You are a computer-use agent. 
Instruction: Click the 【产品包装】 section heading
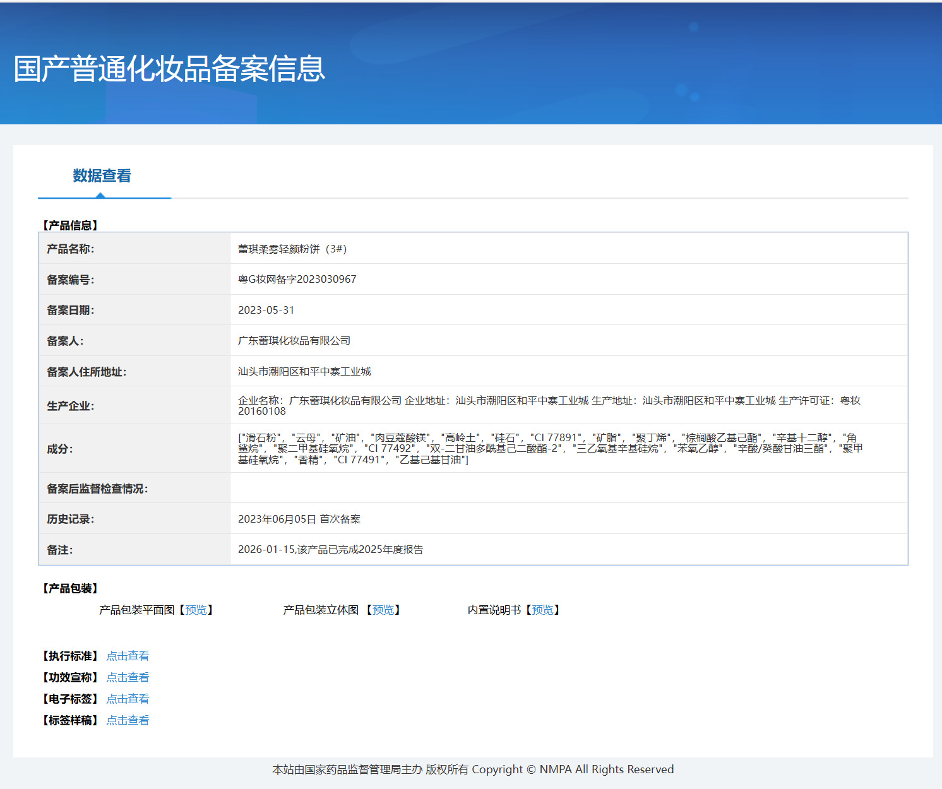70,588
